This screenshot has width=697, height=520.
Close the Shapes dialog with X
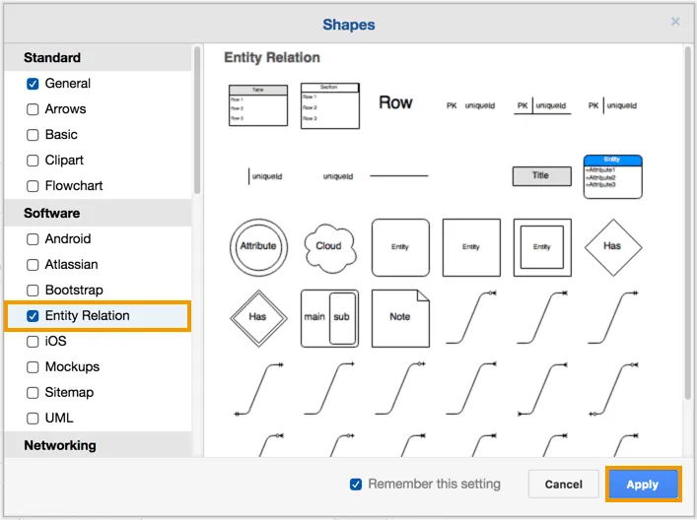[x=675, y=22]
